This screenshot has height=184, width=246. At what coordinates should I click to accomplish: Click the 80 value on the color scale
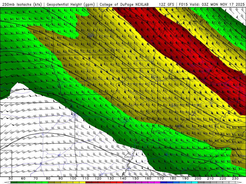[x=48, y=178]
